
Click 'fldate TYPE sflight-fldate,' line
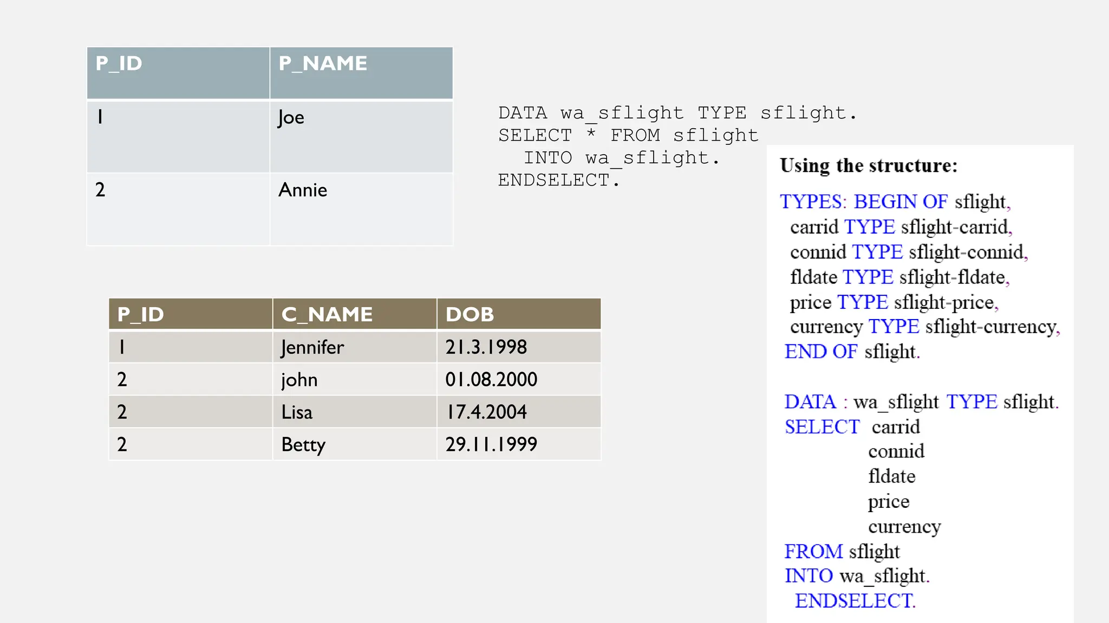point(900,277)
